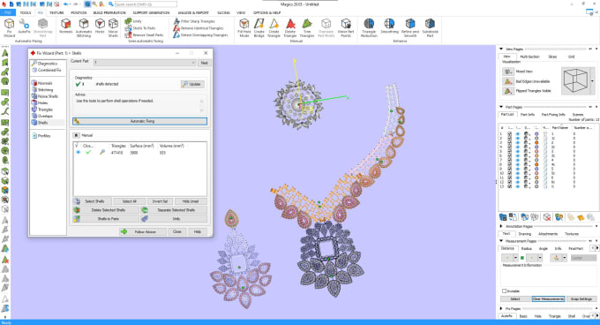This screenshot has height=325, width=600.
Task: Open the Fix Wizard tool
Action: click(9, 27)
